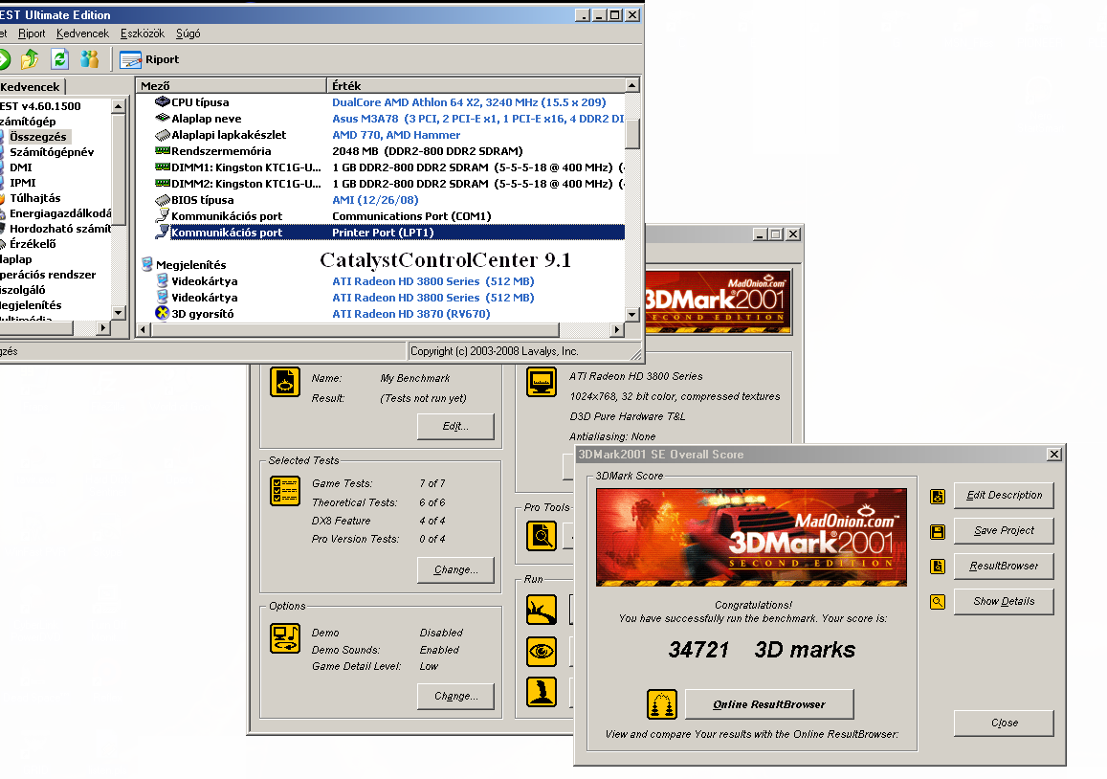Open the Riport menu
1107x779 pixels.
click(31, 33)
